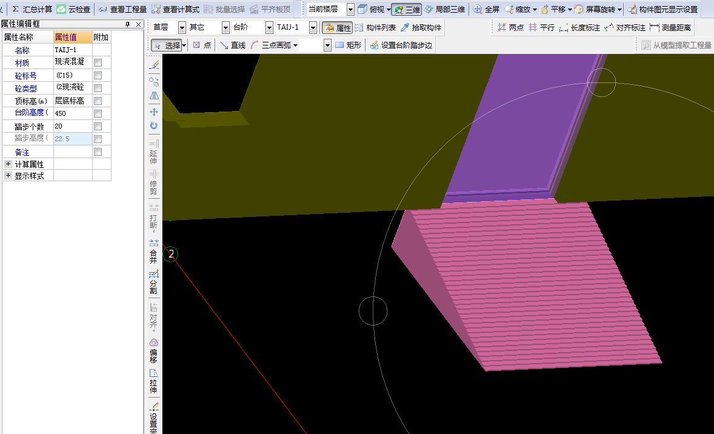Image resolution: width=714 pixels, height=434 pixels.
Task: Toggle 三维 3D view button
Action: (x=407, y=9)
